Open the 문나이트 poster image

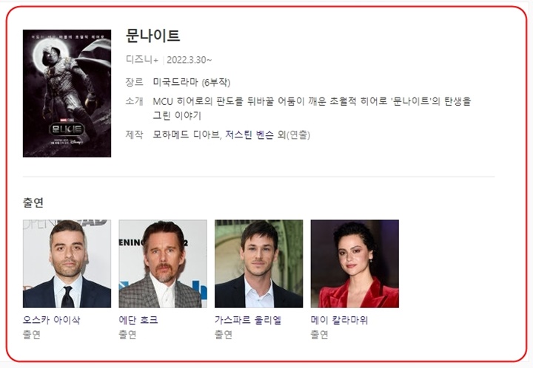67,93
